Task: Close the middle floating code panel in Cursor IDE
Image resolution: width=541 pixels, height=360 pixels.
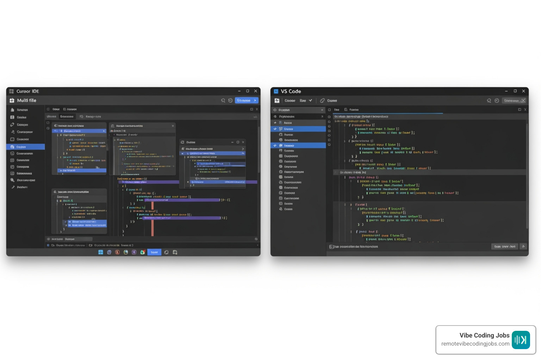Action: pos(173,126)
